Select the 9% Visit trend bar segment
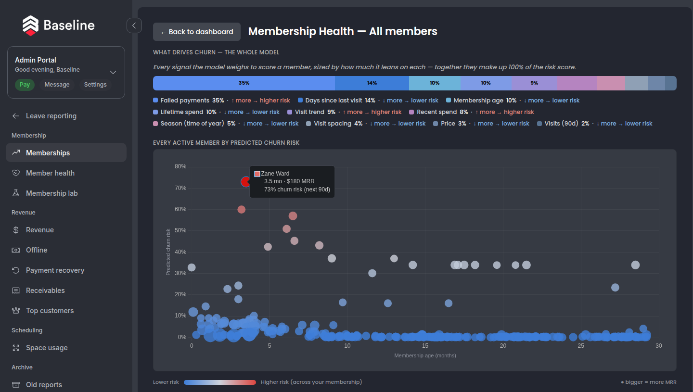Image resolution: width=693 pixels, height=392 pixels. tap(534, 83)
